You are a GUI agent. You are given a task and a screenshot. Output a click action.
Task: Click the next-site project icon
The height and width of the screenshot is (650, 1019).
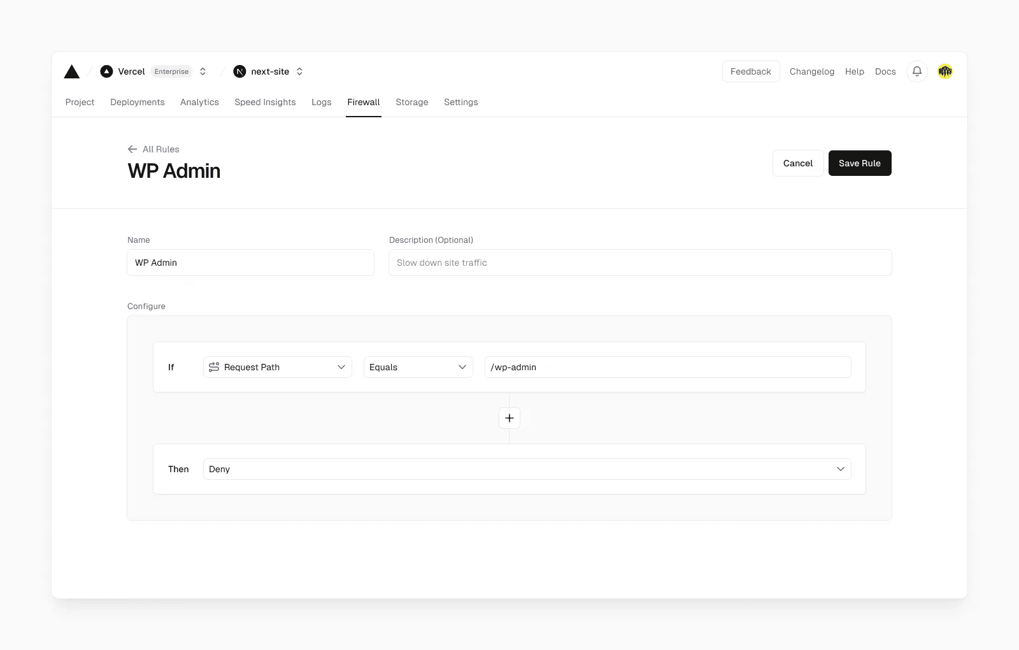239,71
